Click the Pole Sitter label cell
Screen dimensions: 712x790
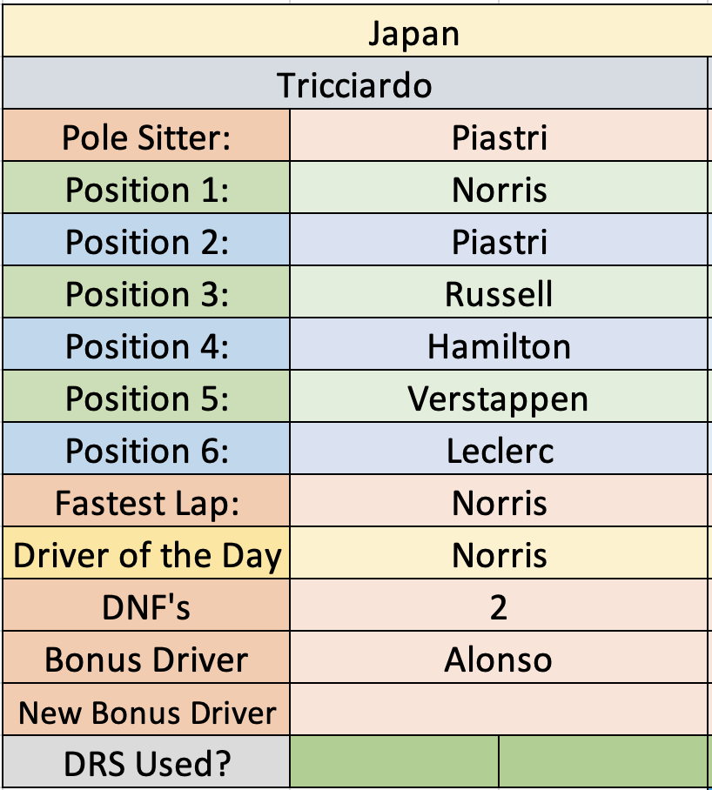(146, 136)
